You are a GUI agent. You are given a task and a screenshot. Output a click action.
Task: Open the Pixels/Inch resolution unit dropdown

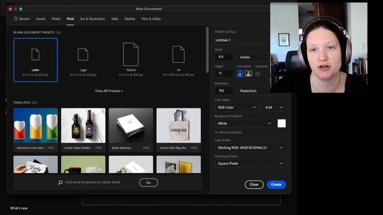point(253,91)
